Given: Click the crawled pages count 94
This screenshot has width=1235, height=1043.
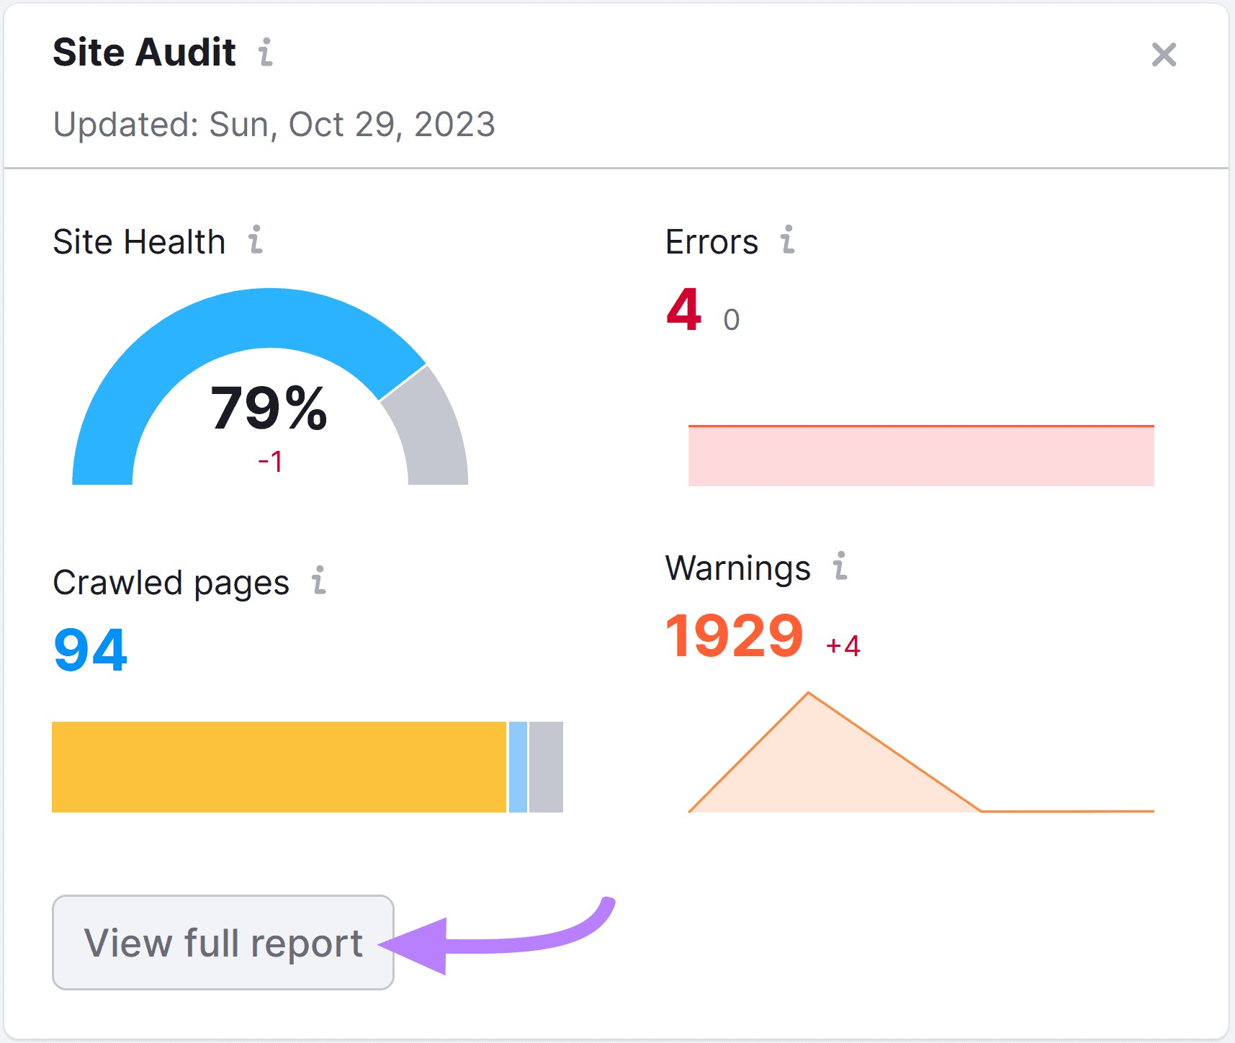Looking at the screenshot, I should [x=89, y=649].
